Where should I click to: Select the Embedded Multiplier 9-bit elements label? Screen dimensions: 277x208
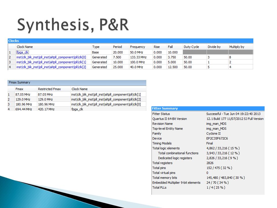[x=176, y=183]
